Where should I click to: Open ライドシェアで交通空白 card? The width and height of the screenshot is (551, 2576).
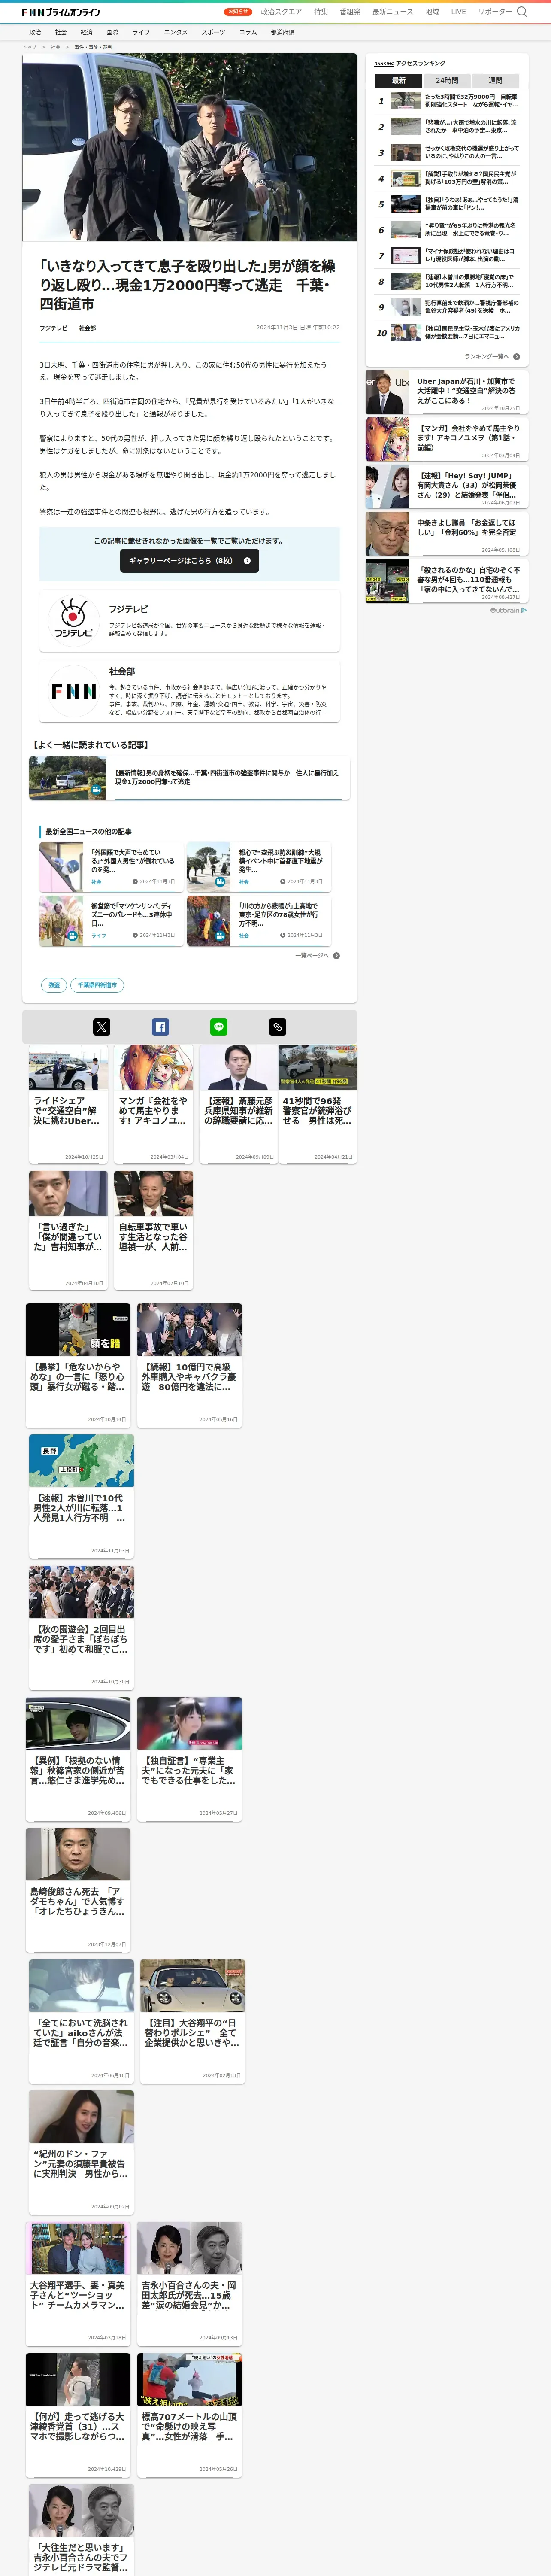(68, 1104)
